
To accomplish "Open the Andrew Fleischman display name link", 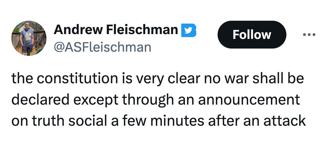I will 116,29.
